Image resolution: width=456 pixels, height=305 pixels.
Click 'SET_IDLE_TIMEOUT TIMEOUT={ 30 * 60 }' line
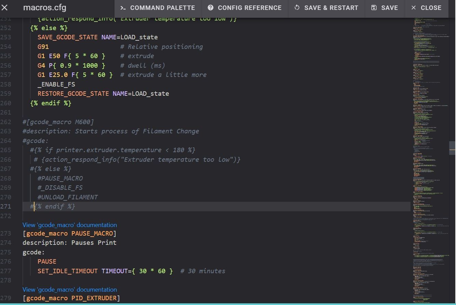coord(105,271)
